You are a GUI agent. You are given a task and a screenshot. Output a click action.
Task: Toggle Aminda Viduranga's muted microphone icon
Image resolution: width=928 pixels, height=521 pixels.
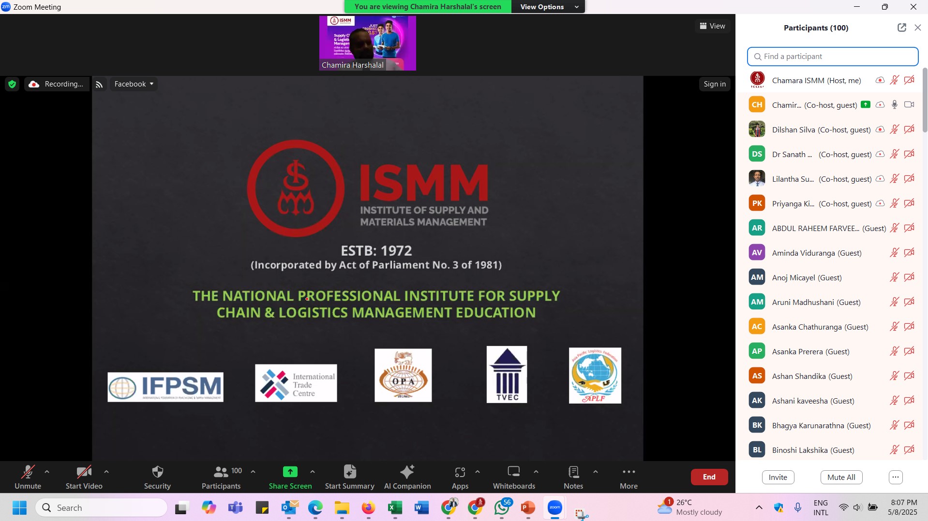(895, 253)
